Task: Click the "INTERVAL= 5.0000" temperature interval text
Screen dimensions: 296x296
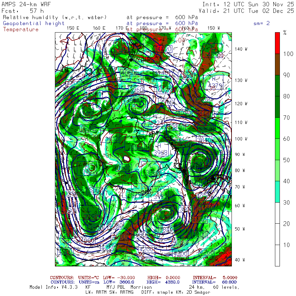Action: click(215, 278)
